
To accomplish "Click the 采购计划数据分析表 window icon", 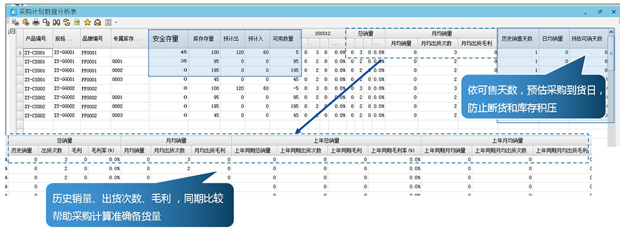I will pyautogui.click(x=13, y=12).
